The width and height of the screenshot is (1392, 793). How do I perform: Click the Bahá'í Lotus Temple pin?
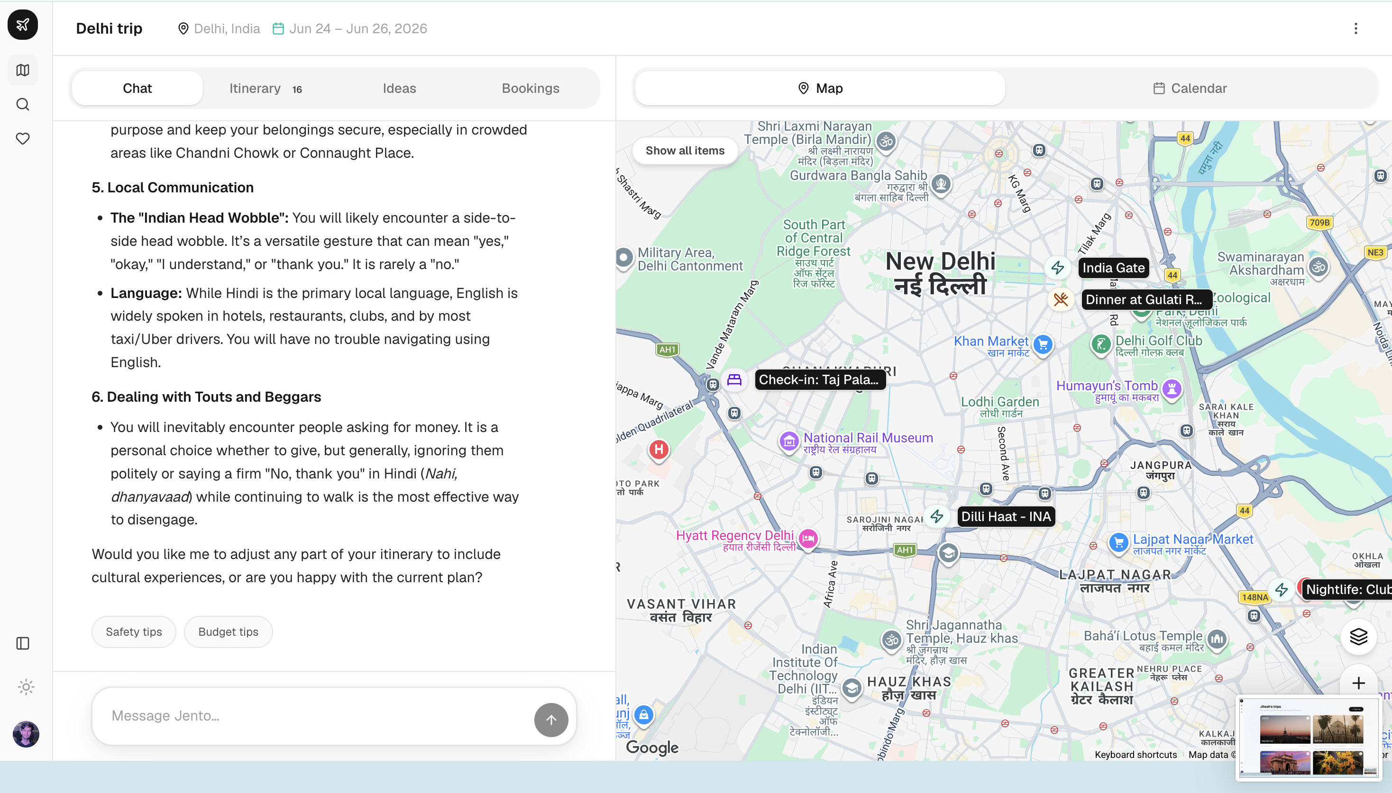pos(1217,639)
